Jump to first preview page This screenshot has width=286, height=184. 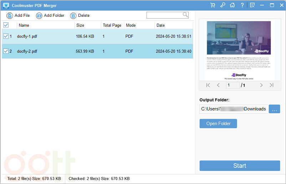(208, 85)
